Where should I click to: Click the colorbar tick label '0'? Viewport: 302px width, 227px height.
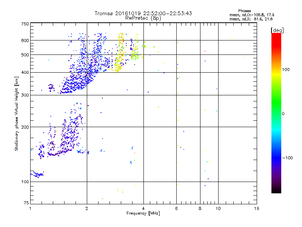click(283, 114)
